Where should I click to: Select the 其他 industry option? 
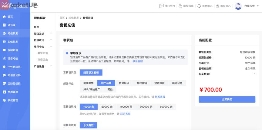110,90
